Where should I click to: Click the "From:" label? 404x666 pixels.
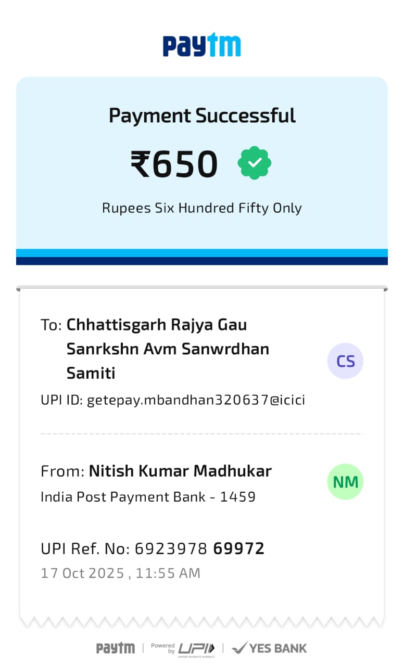click(x=62, y=471)
